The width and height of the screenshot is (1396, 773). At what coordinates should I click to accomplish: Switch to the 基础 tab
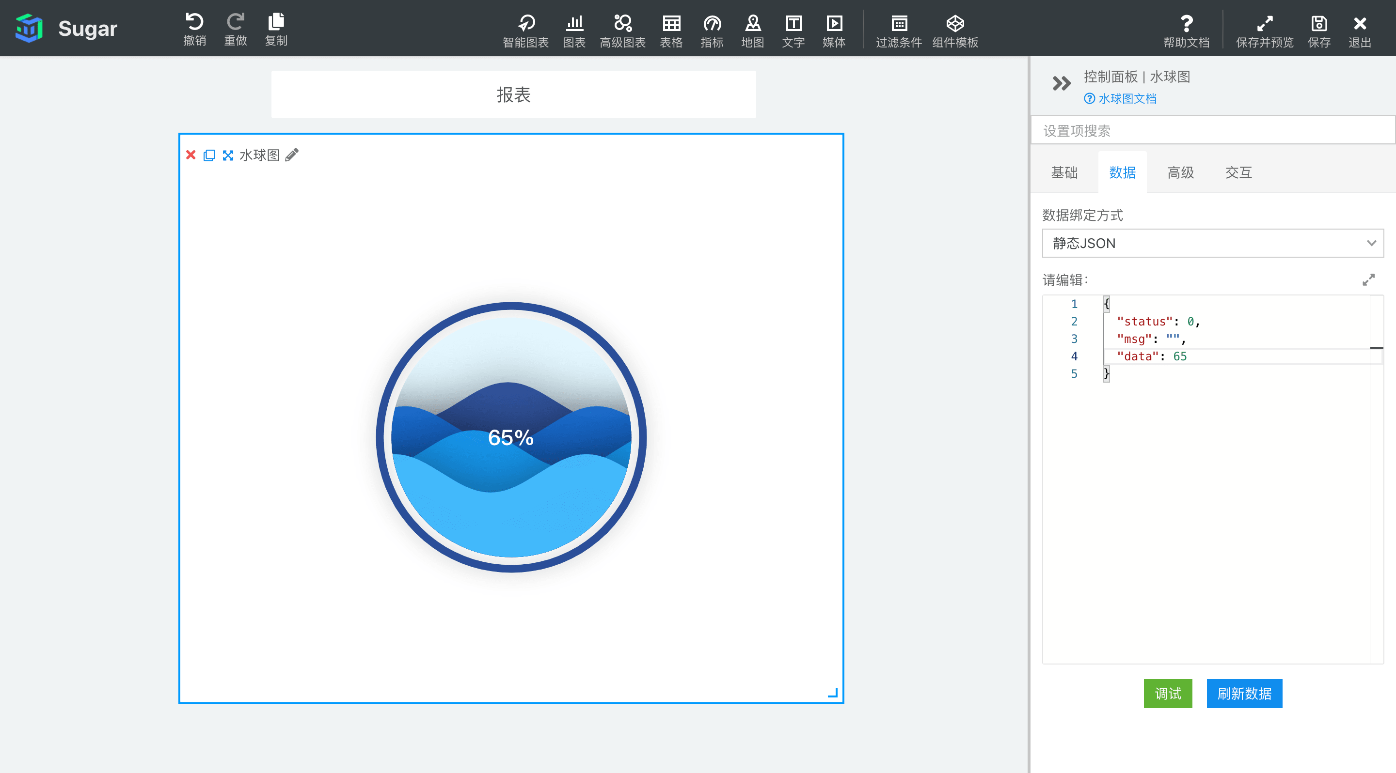1064,172
